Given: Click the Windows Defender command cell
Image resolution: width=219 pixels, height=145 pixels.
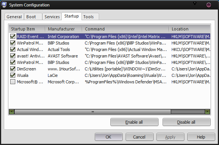Looking at the screenshot, I should [126, 82].
